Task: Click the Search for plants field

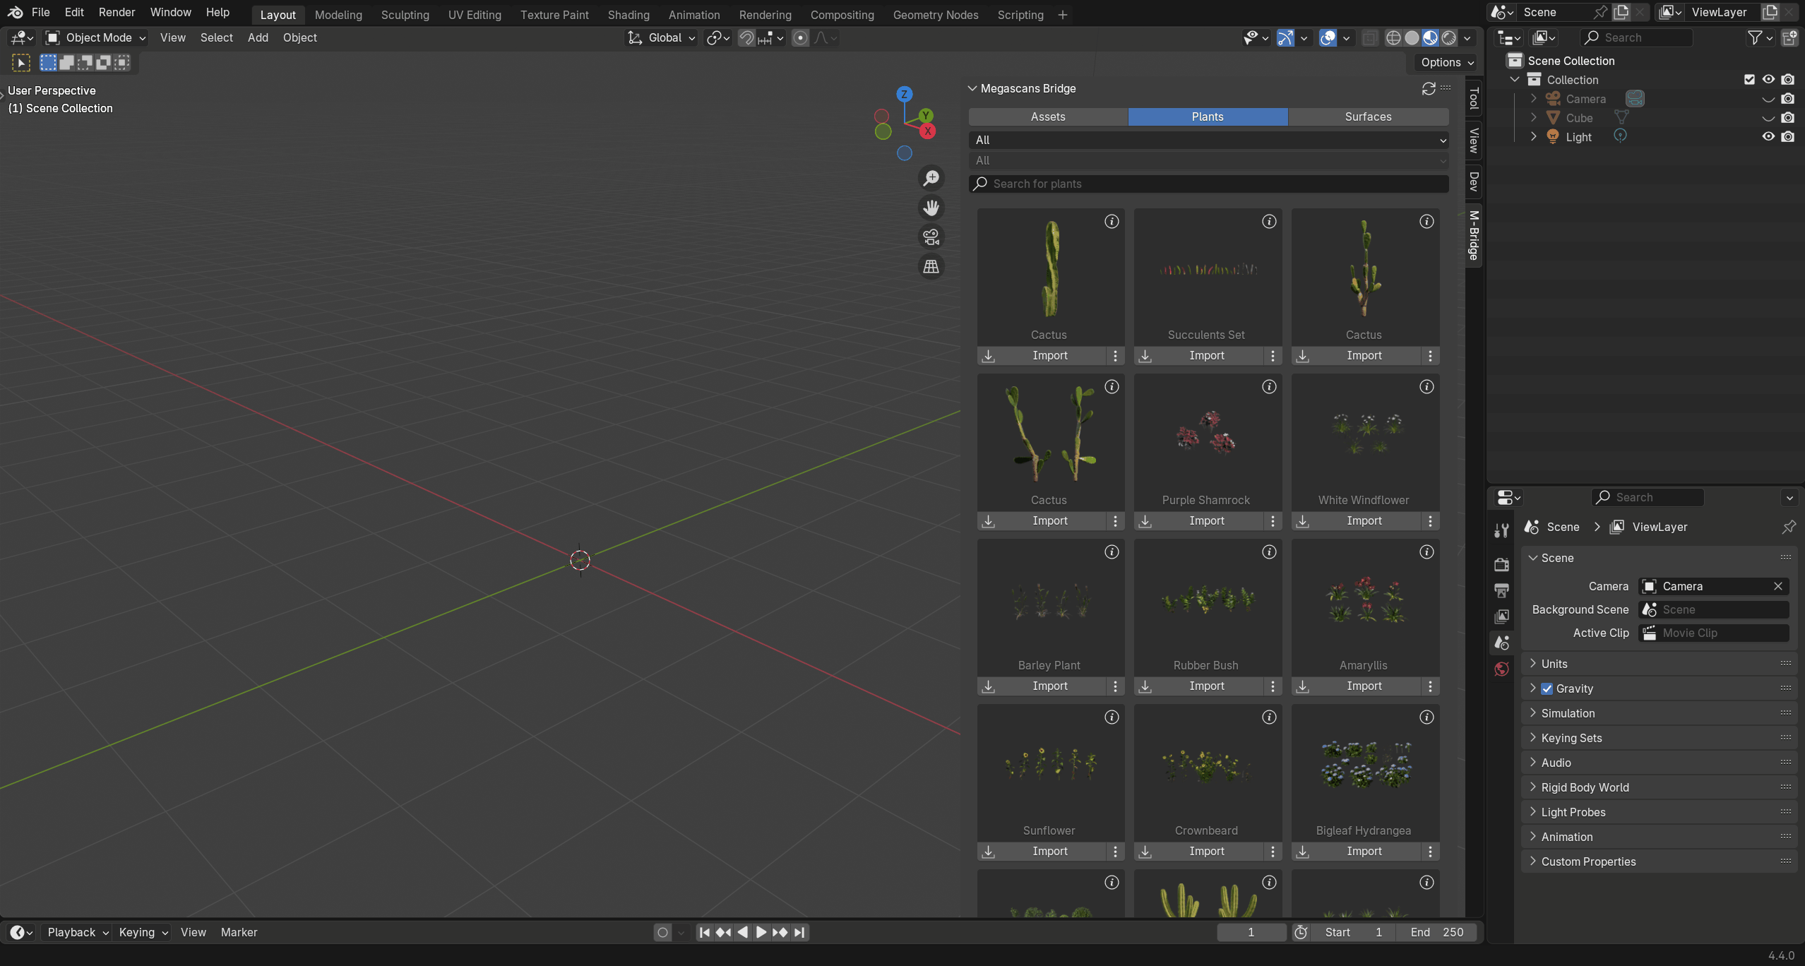Action: click(x=1208, y=184)
